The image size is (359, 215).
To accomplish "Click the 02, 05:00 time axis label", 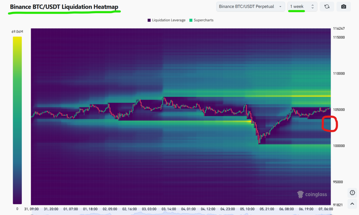I will (x=110, y=209).
